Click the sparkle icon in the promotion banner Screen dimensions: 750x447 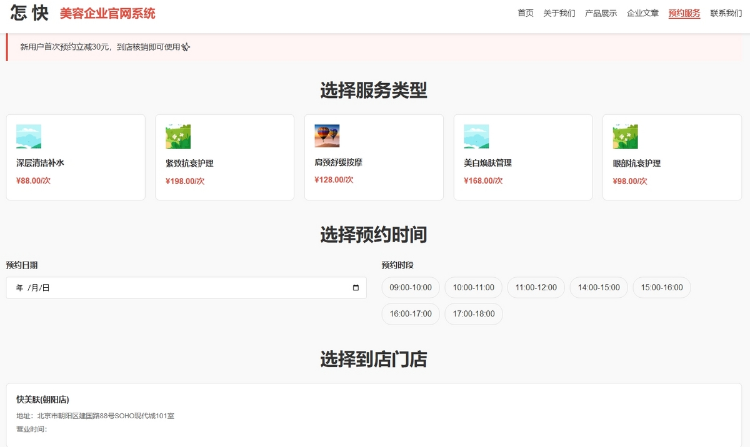point(187,47)
